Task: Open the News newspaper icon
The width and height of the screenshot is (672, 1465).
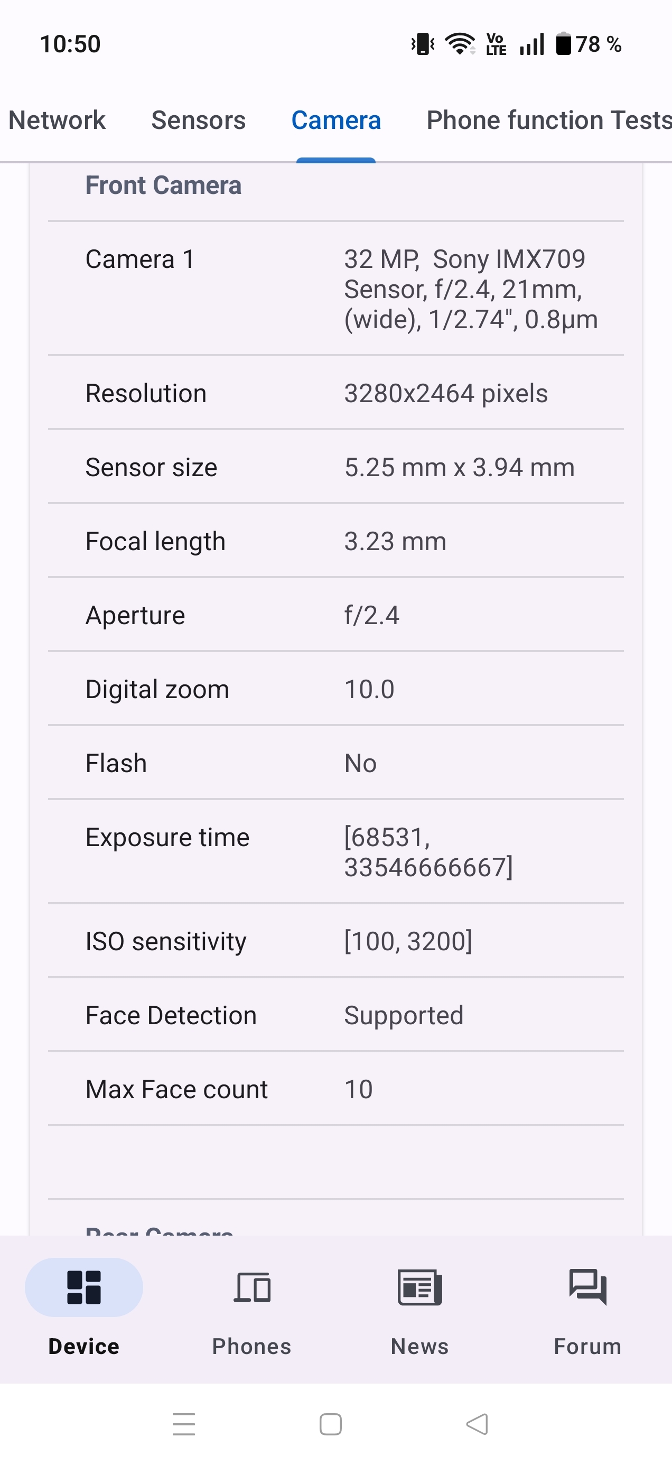Action: (x=419, y=1287)
